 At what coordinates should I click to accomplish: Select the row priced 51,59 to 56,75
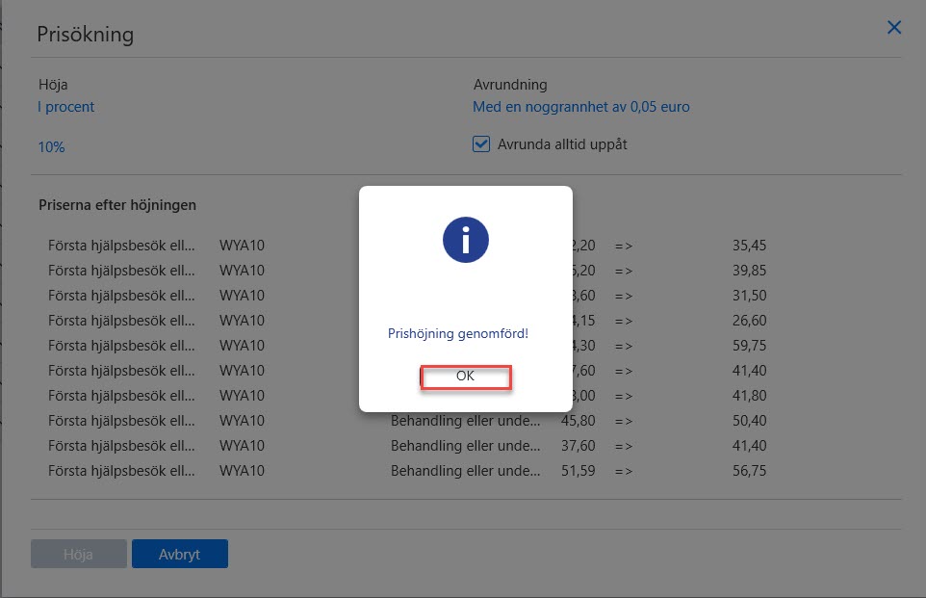click(x=407, y=471)
